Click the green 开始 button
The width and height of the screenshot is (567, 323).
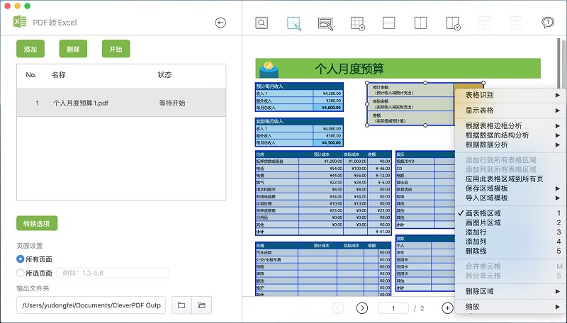point(116,49)
